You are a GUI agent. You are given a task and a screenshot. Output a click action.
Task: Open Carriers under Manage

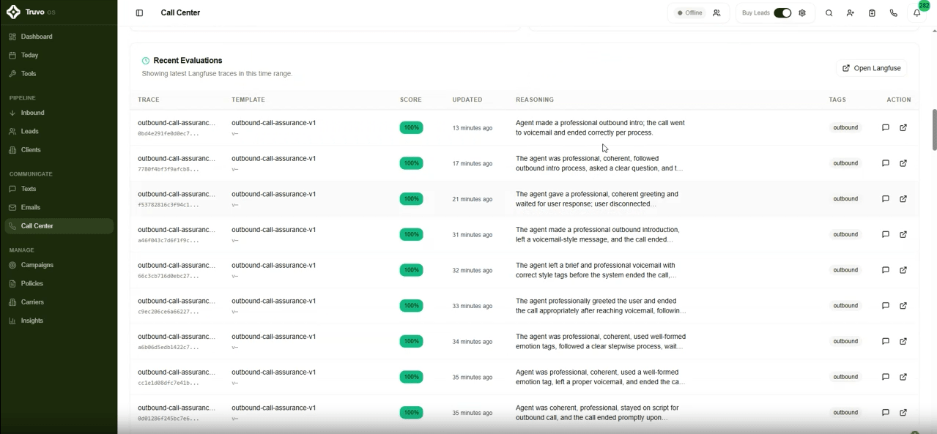coord(59,302)
